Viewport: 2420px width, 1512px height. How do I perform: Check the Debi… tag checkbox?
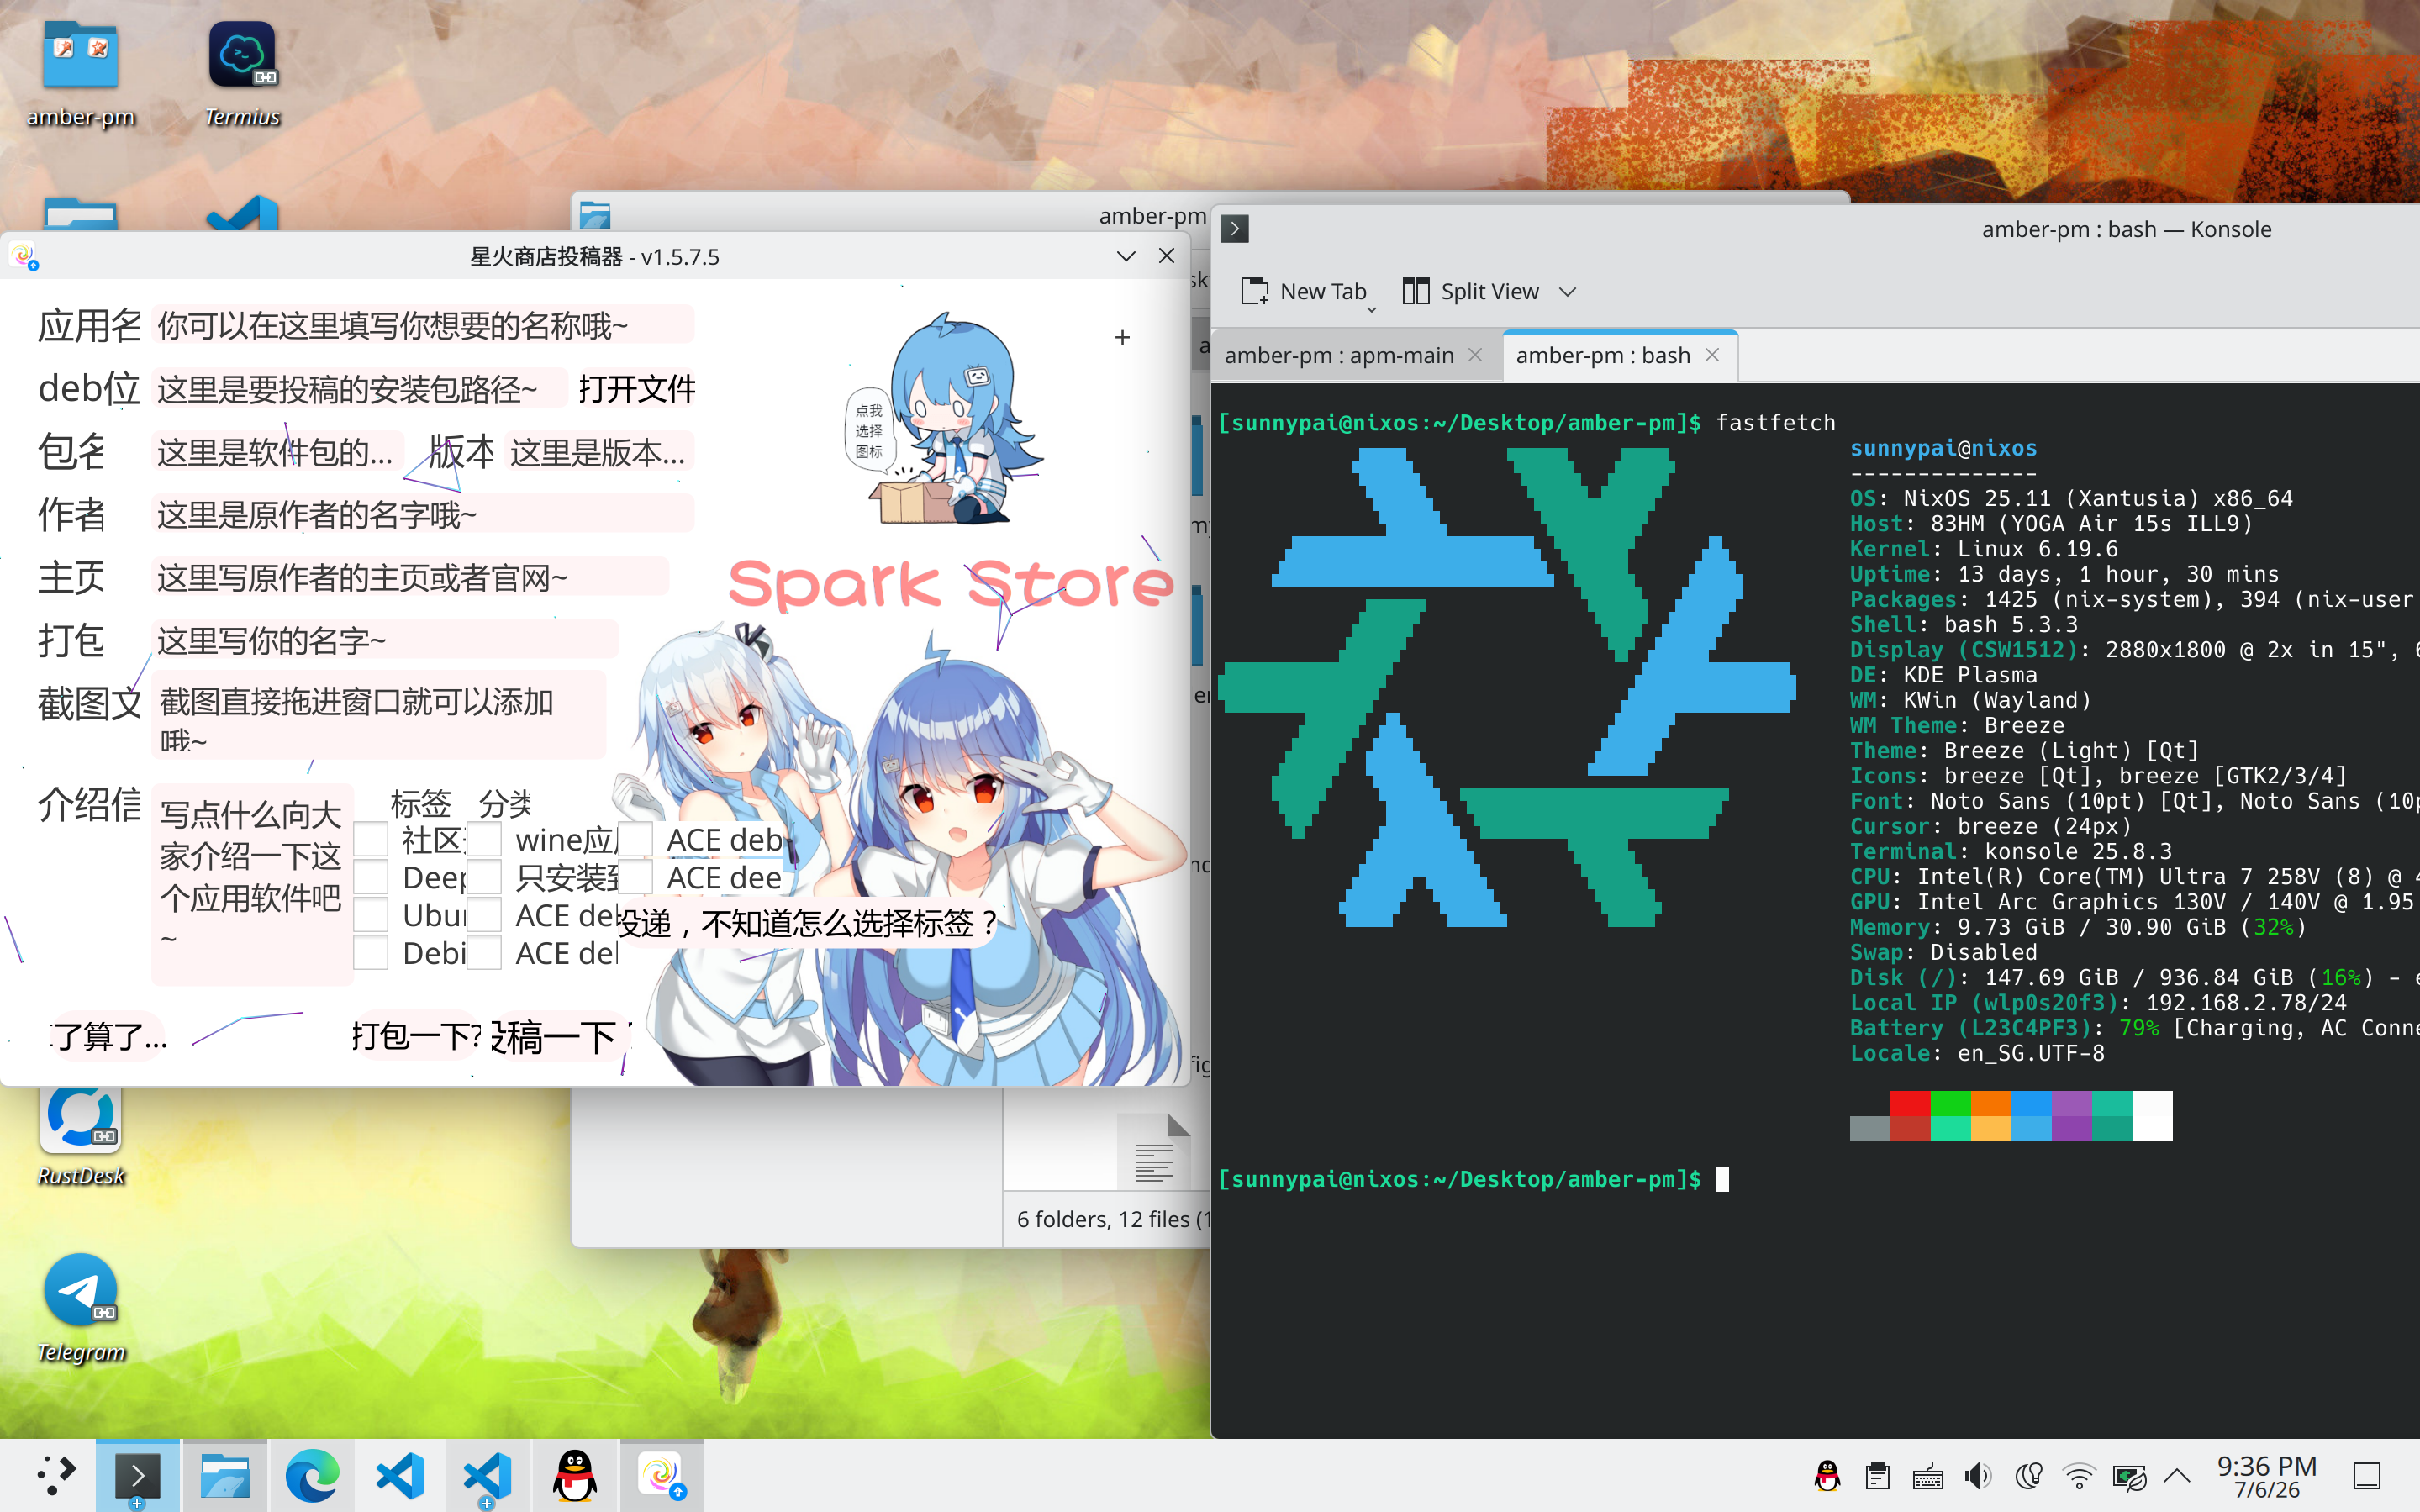coord(370,953)
